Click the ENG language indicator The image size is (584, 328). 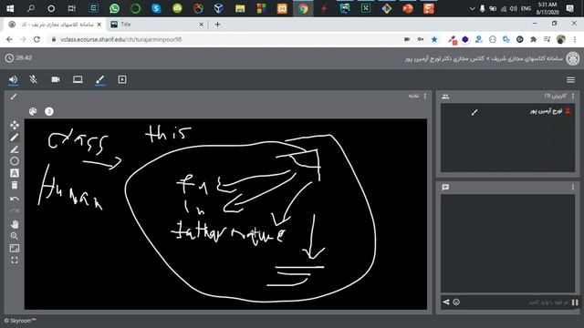526,8
